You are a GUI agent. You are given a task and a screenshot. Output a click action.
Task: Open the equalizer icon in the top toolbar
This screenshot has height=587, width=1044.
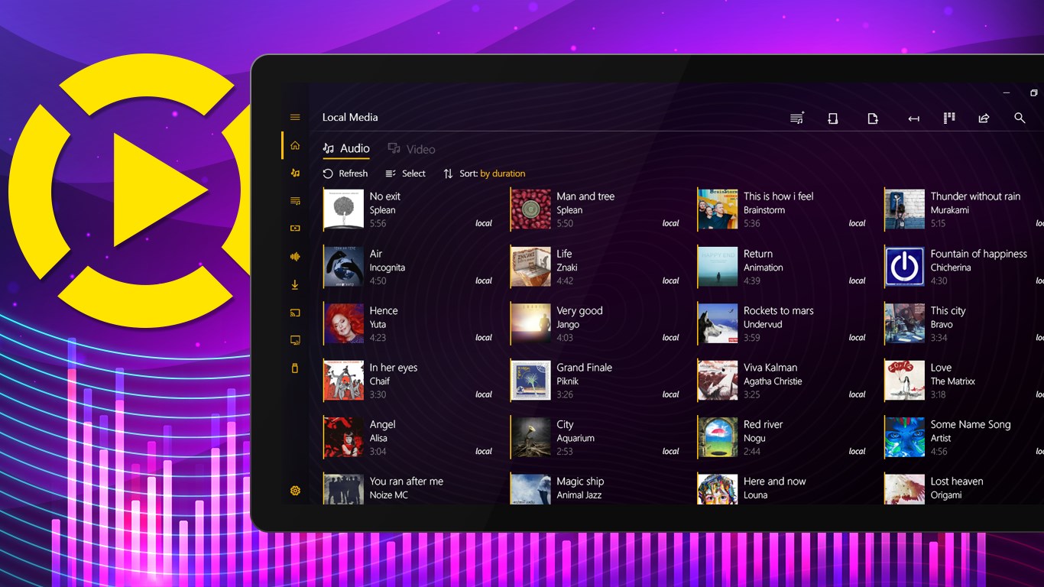(949, 118)
